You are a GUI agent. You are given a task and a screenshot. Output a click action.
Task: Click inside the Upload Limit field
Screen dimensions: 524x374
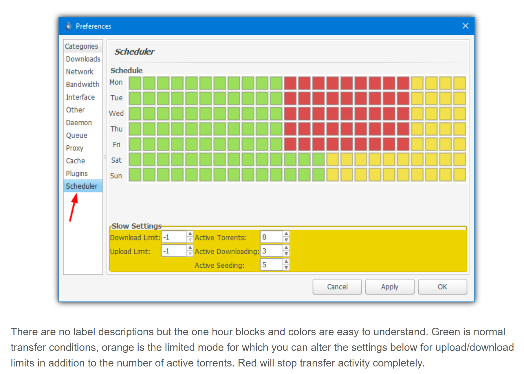(x=174, y=250)
